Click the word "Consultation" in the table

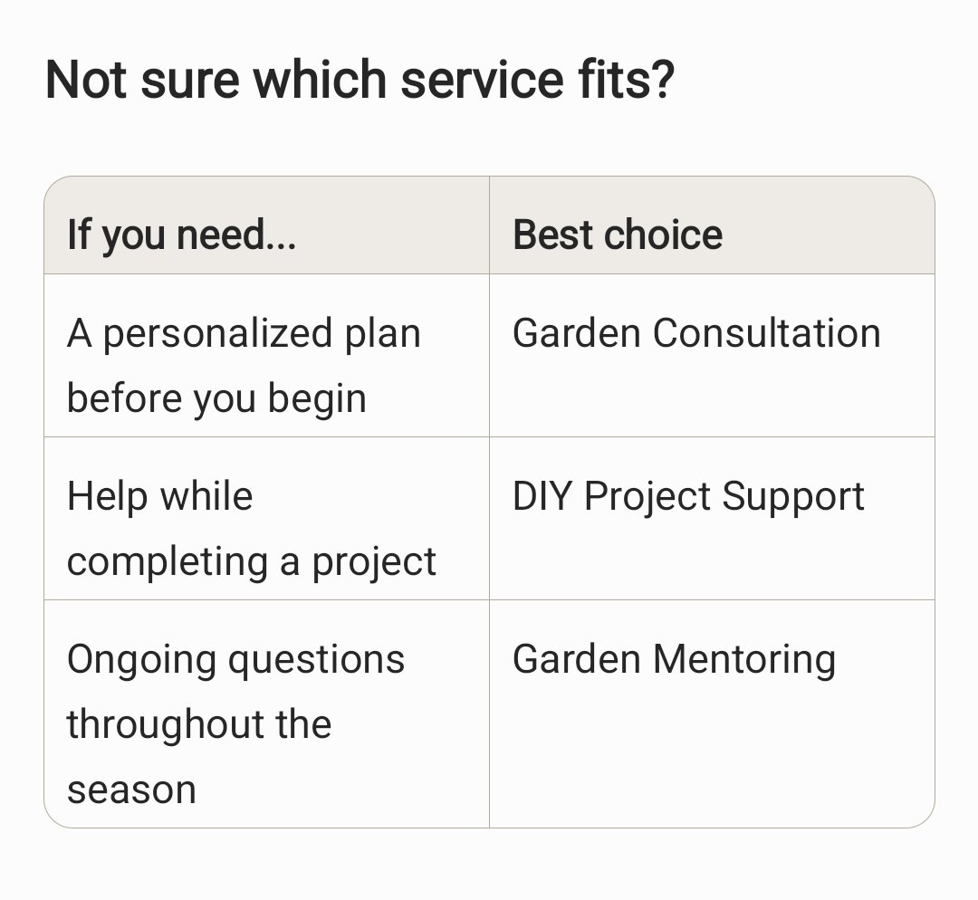(767, 332)
